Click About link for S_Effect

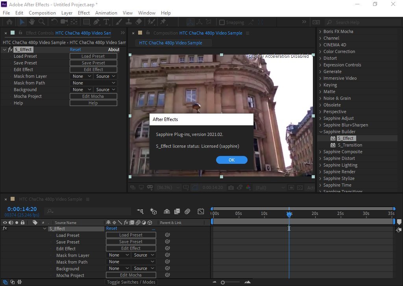114,49
